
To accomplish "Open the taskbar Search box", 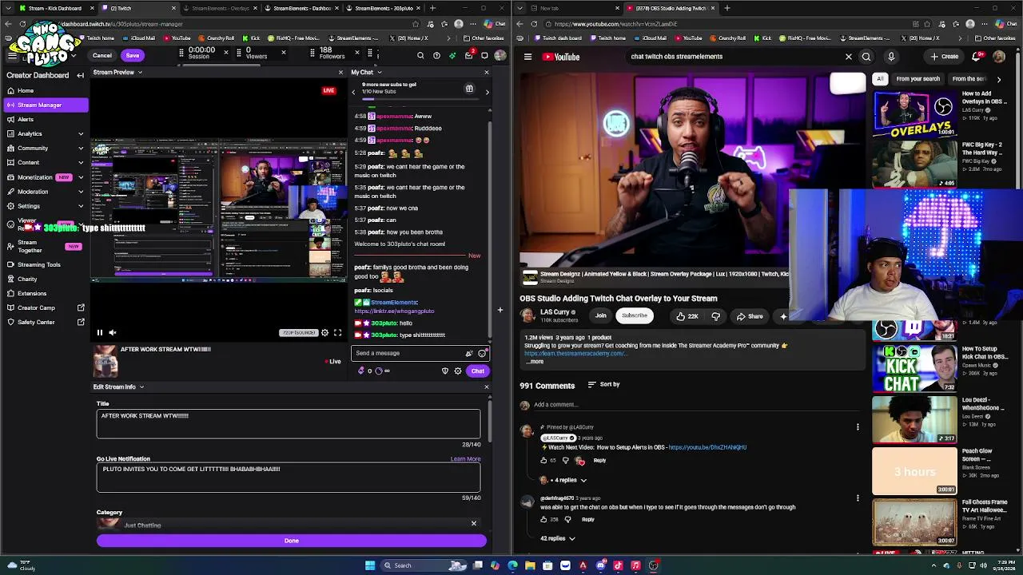I will 424,565.
